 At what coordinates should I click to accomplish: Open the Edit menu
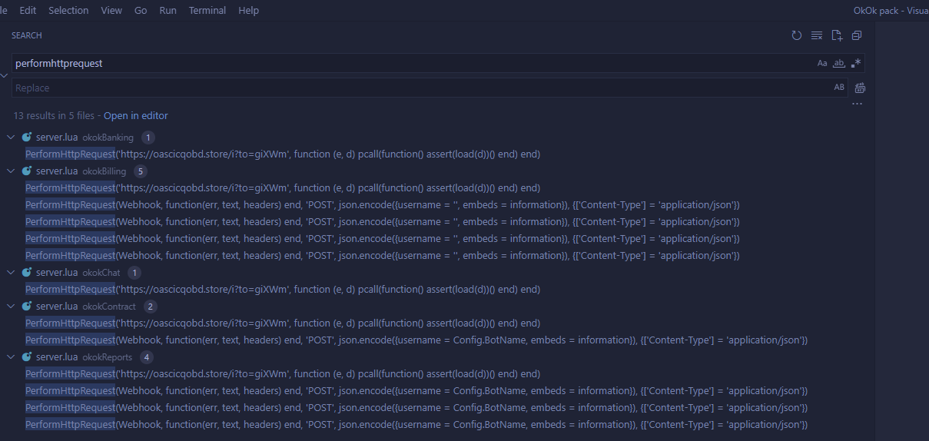(x=28, y=11)
